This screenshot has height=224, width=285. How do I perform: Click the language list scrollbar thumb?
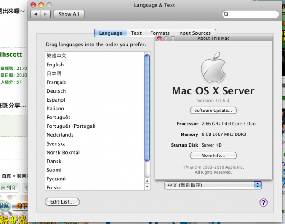147,108
